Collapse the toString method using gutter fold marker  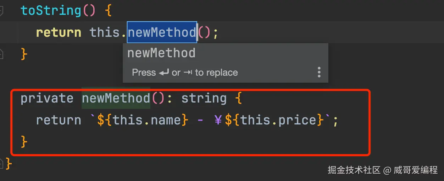(1, 11)
